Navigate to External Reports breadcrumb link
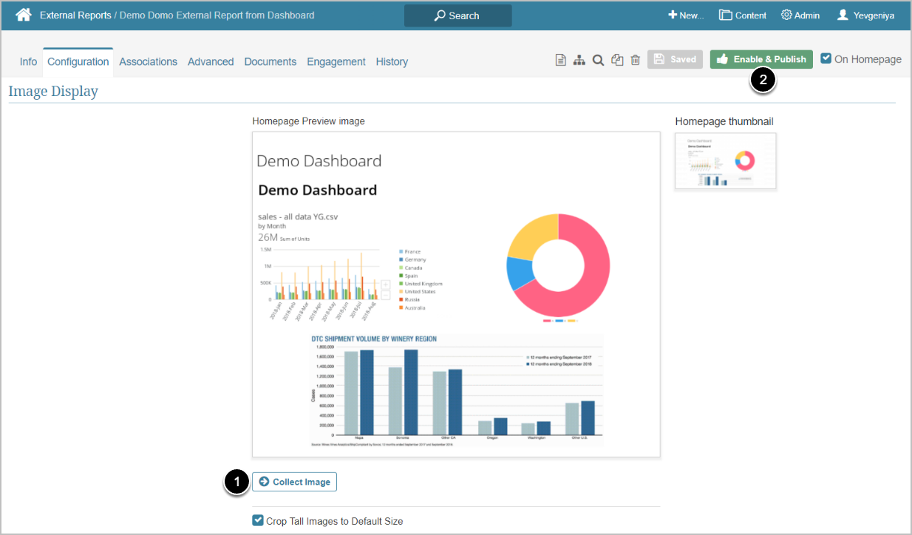This screenshot has height=535, width=912. [x=75, y=15]
